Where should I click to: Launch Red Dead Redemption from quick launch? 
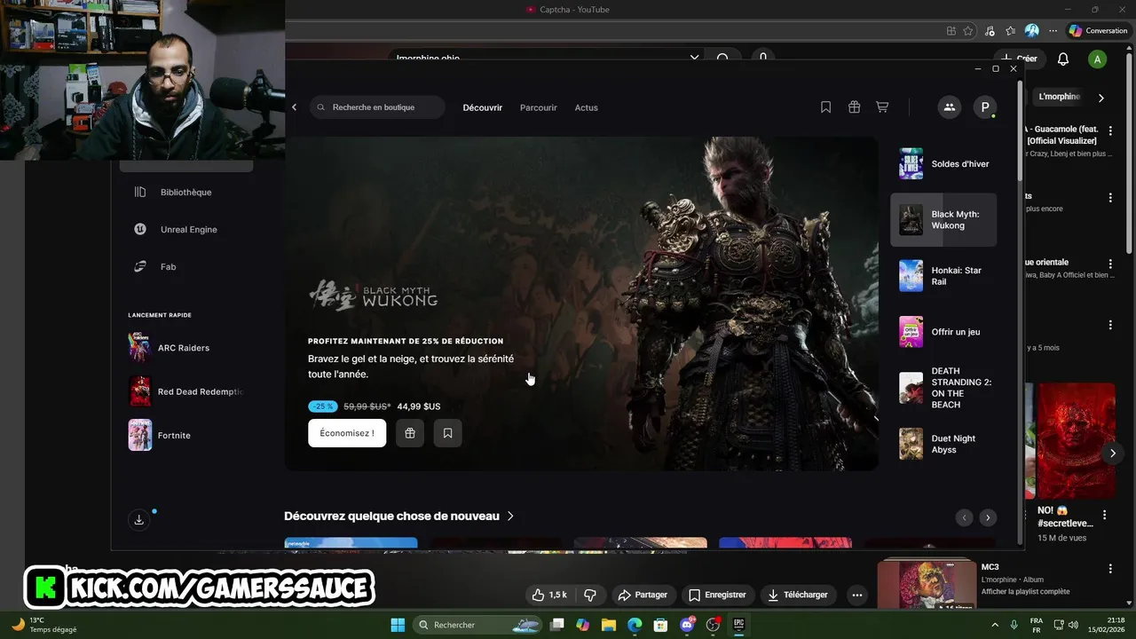click(x=185, y=391)
